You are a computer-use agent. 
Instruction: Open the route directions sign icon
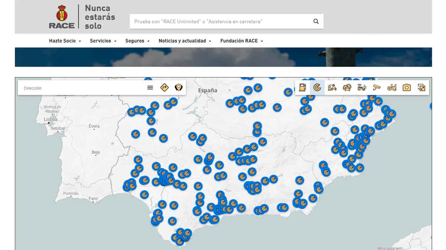pos(164,87)
